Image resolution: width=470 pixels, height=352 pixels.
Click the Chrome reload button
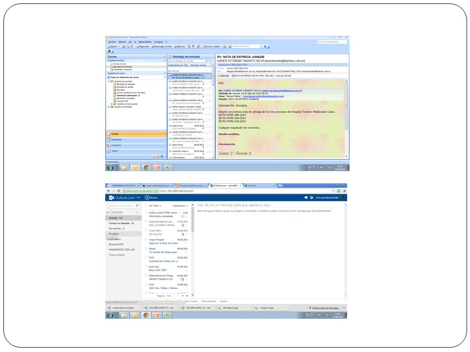point(119,191)
